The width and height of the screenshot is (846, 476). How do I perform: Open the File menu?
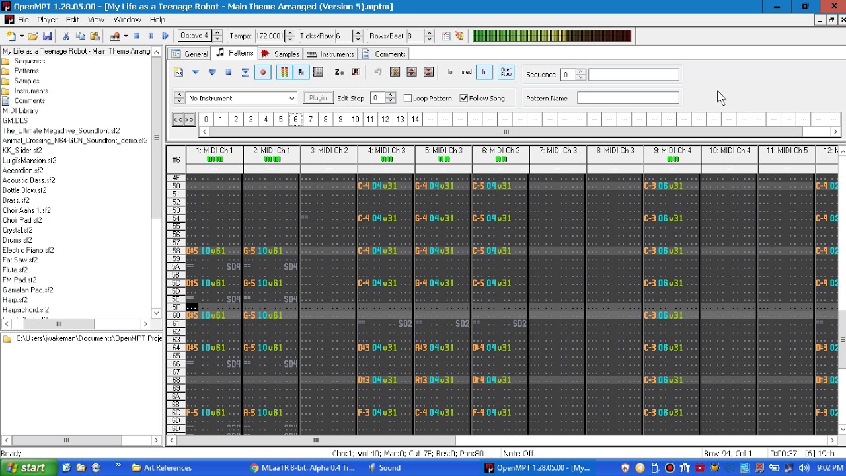click(x=23, y=20)
